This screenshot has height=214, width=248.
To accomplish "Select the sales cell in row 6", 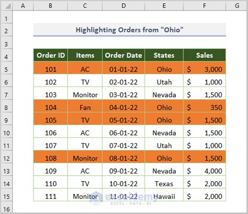I will 205,81.
